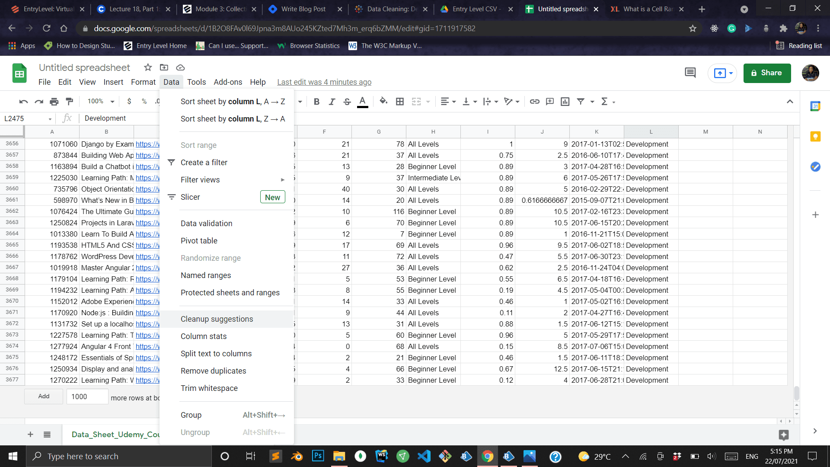Click the insert chart icon
The height and width of the screenshot is (467, 830).
click(x=565, y=102)
